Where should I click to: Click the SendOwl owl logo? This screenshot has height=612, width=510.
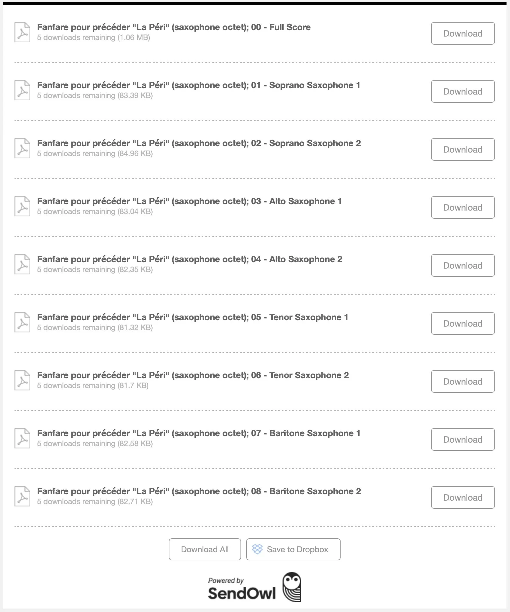coord(292,587)
